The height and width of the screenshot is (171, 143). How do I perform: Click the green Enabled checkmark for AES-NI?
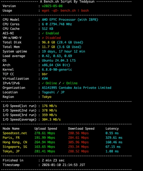click(50, 33)
